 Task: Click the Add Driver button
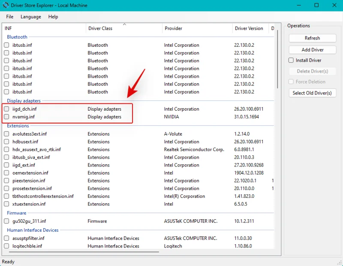312,50
